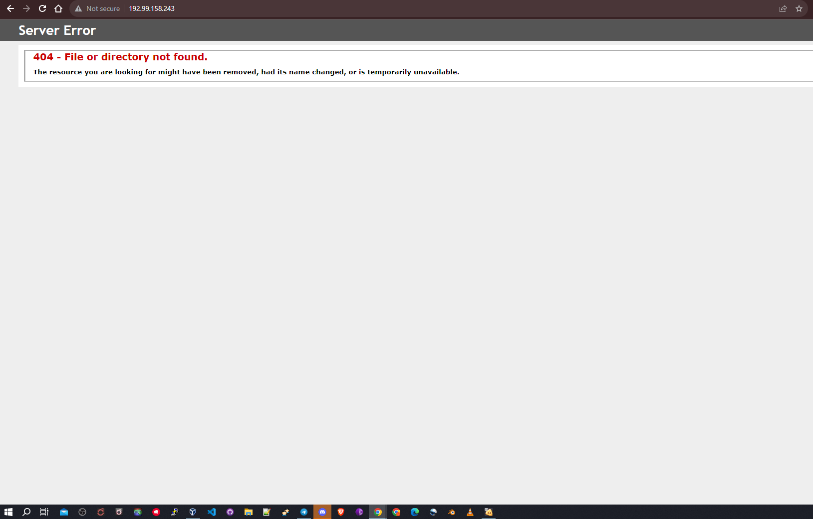Open Microsoft Edge from the taskbar

point(415,512)
